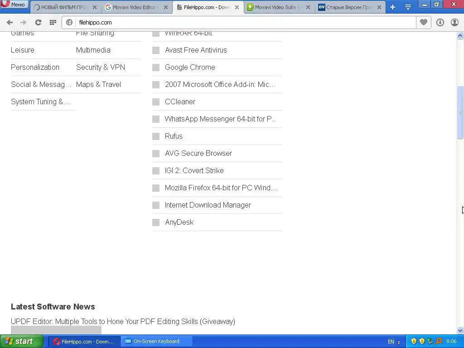Open WhatsApp Messenger 64-bit link
The width and height of the screenshot is (464, 348).
pos(221,119)
